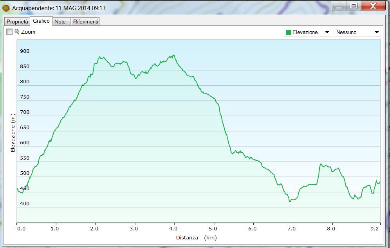Image resolution: width=390 pixels, height=248 pixels.
Task: Click the Elevazione (m) vertical axis label
Action: tap(13, 133)
